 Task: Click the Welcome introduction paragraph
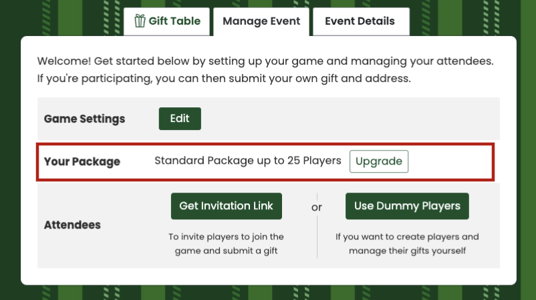(265, 70)
